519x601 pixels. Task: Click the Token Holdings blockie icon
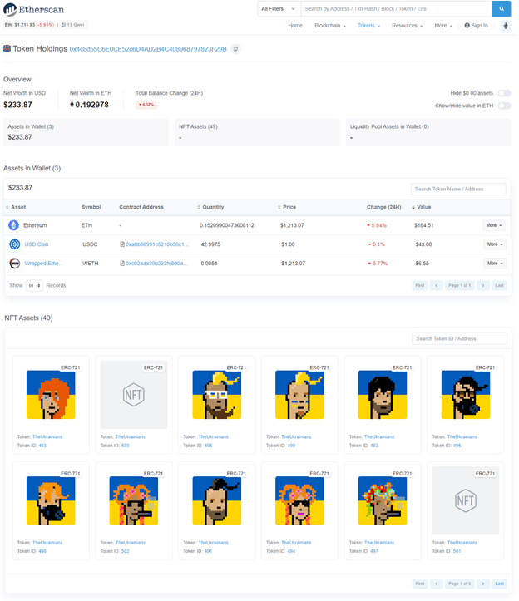tap(7, 49)
